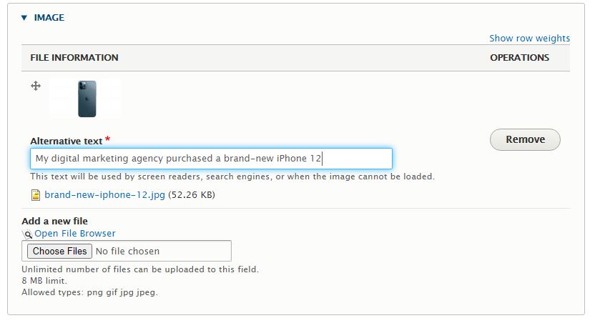Click the FILE INFORMATION column header
The height and width of the screenshot is (323, 600).
(x=74, y=58)
